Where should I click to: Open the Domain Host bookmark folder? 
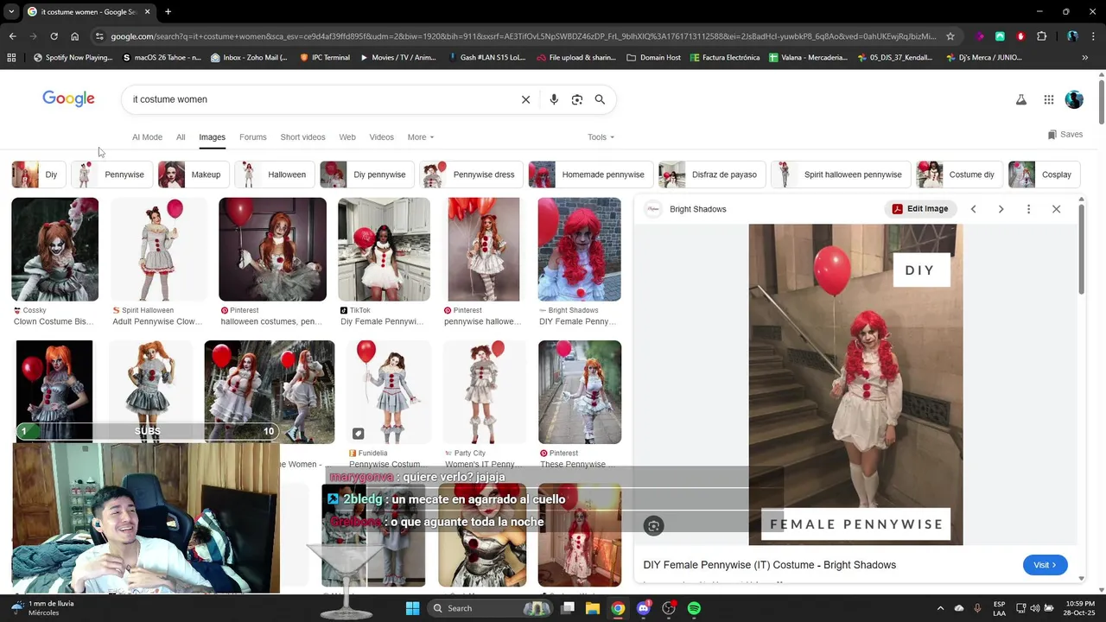pyautogui.click(x=654, y=58)
